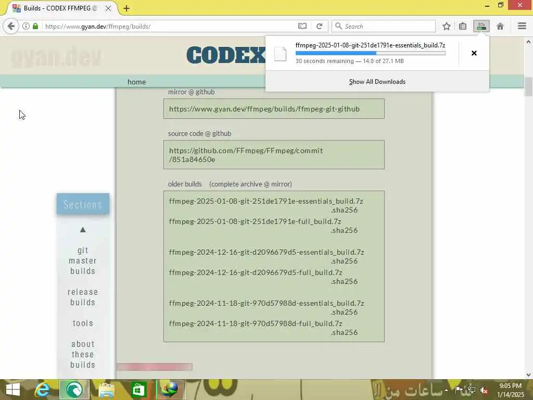This screenshot has width=533, height=400.
Task: Close the Builds - CODEX FFMPEG tab
Action: (x=108, y=8)
